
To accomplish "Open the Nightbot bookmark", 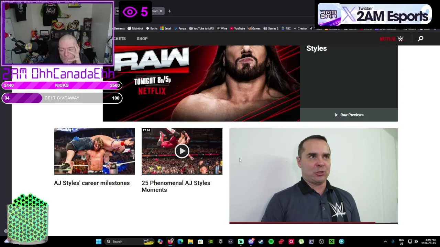I will click(x=135, y=28).
